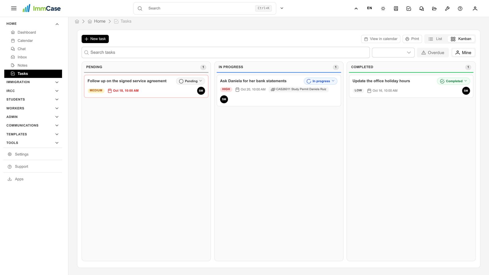This screenshot has height=275, width=489.
Task: Open the folder icon in header
Action: [434, 9]
